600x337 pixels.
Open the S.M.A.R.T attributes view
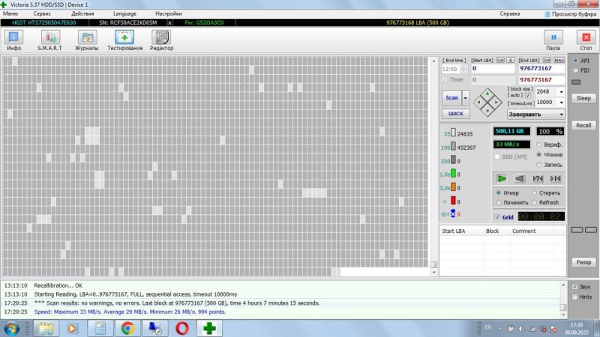(x=50, y=40)
